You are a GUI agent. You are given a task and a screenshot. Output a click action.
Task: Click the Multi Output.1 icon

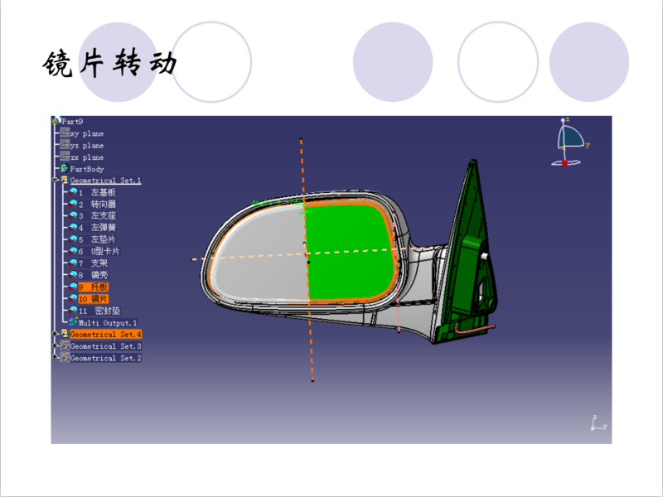coord(73,322)
